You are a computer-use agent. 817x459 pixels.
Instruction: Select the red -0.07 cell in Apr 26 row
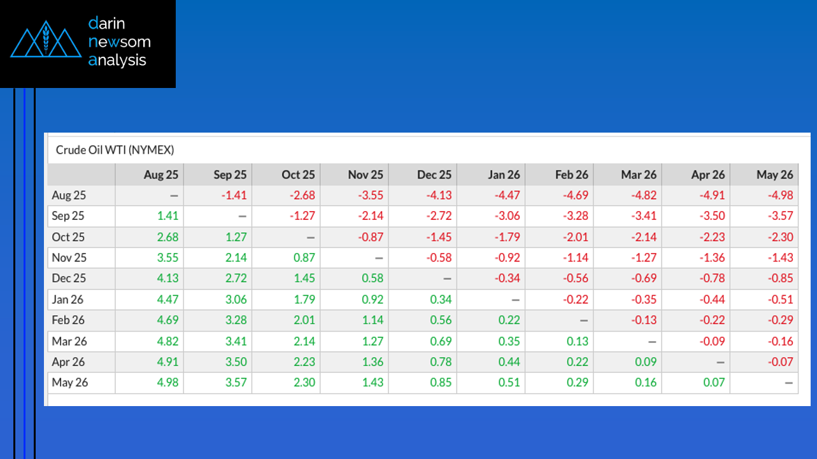tap(779, 362)
